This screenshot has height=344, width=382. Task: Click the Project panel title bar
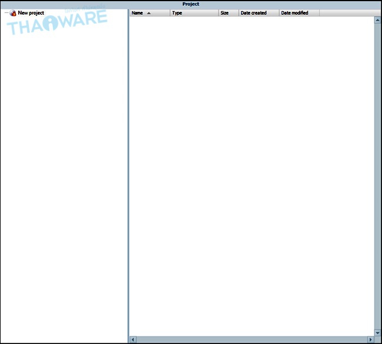[x=191, y=4]
